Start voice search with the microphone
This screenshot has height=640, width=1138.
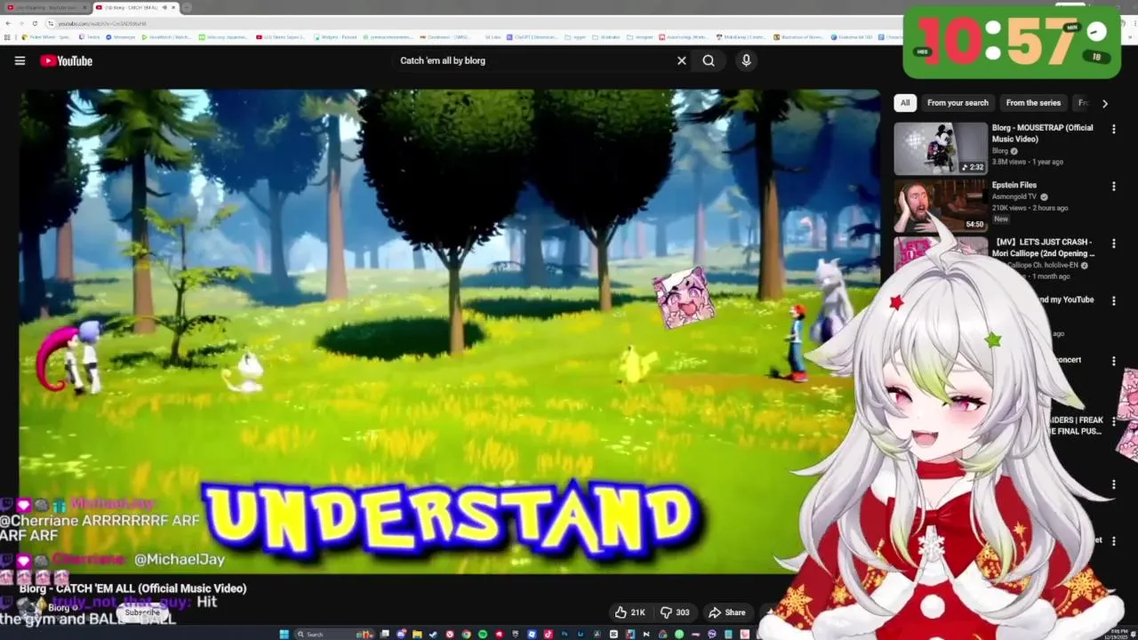point(746,60)
